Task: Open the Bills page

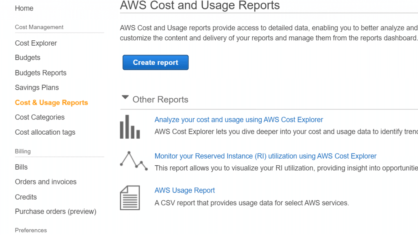Action: 21,167
